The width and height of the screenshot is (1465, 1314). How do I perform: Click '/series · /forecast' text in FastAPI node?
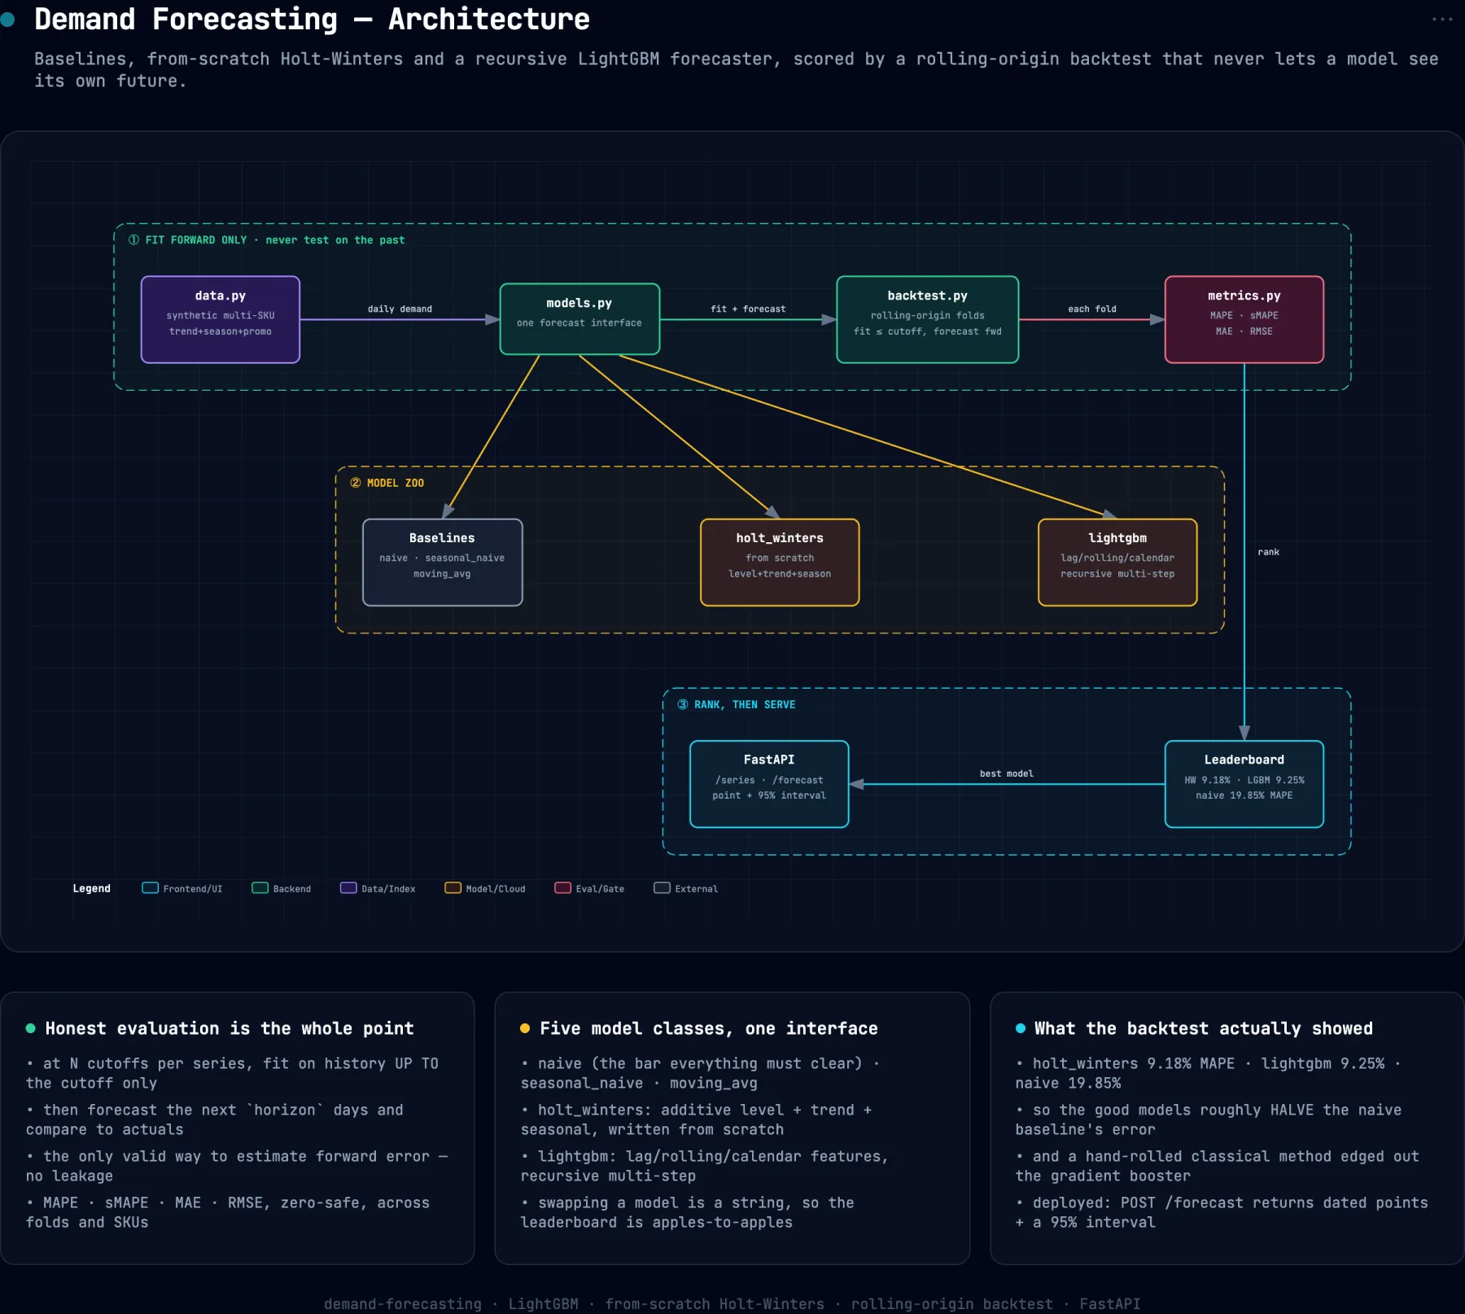[769, 780]
